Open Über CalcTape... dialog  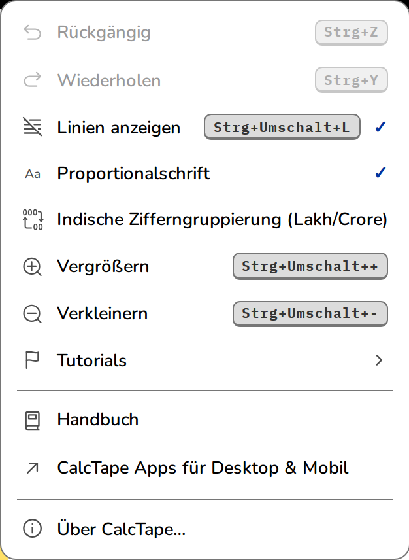point(205,529)
